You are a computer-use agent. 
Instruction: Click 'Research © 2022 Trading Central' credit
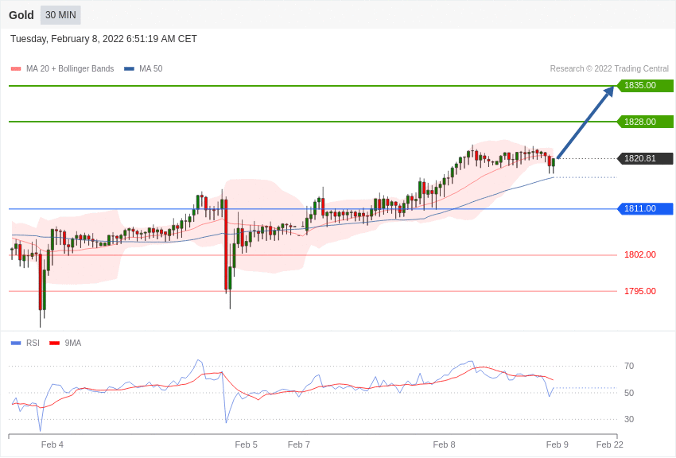tap(609, 68)
